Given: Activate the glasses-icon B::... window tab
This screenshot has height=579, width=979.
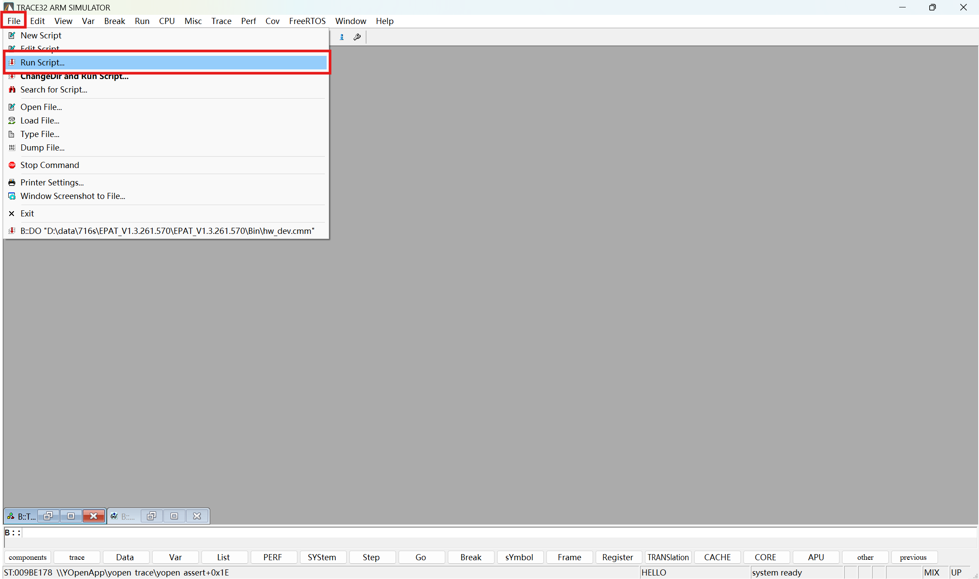Looking at the screenshot, I should click(x=124, y=516).
